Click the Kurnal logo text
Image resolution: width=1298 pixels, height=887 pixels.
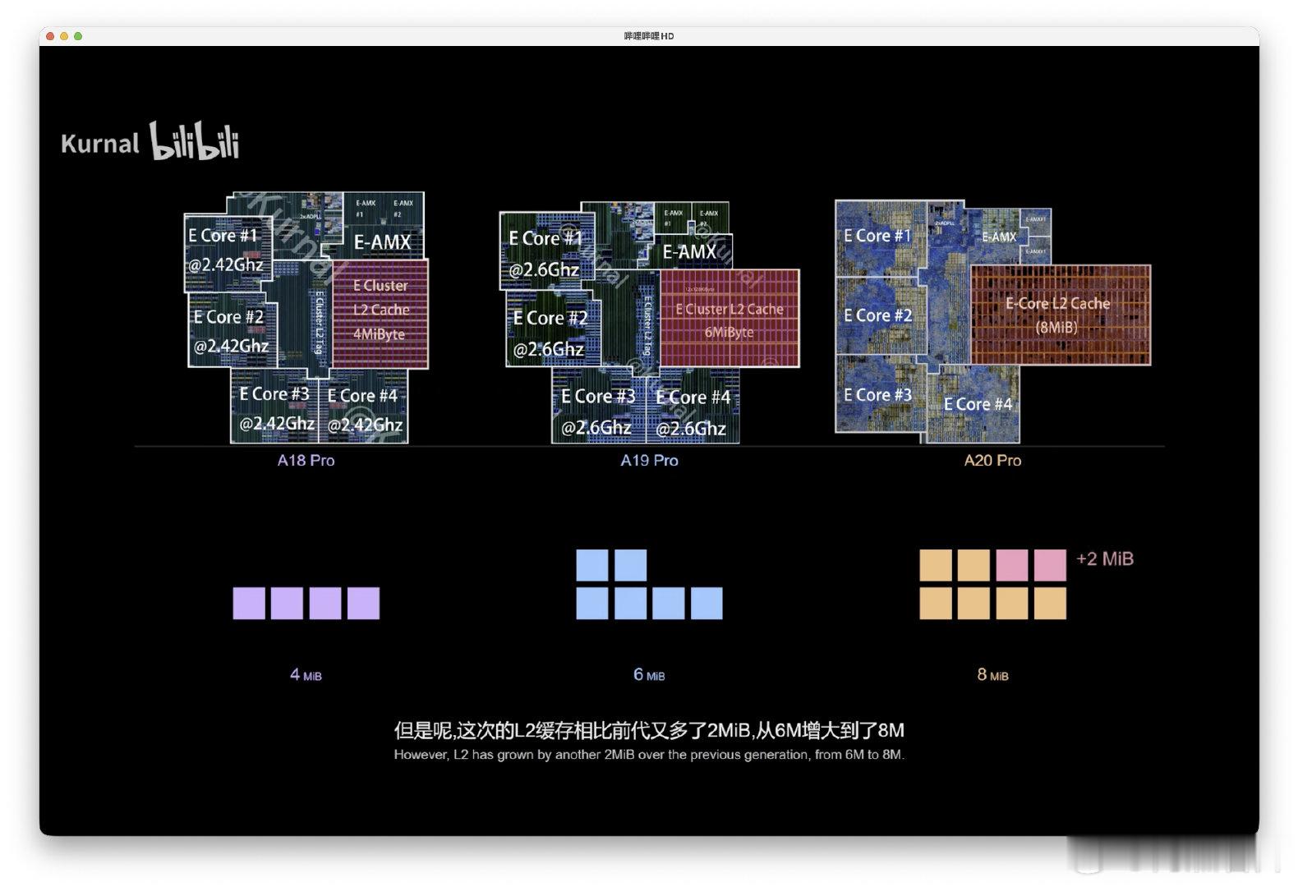point(100,144)
